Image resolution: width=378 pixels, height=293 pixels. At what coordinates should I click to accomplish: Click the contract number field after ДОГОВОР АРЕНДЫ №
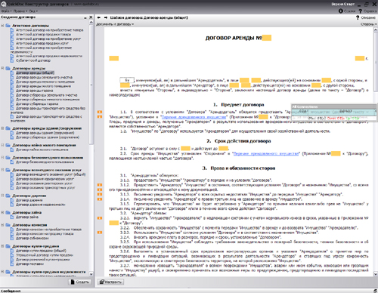(267, 38)
